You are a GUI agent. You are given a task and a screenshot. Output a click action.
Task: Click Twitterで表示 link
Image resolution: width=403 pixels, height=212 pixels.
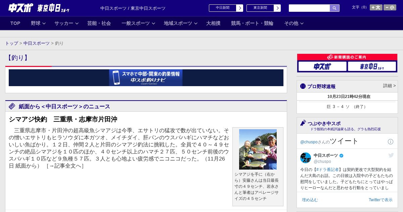[x=380, y=200]
